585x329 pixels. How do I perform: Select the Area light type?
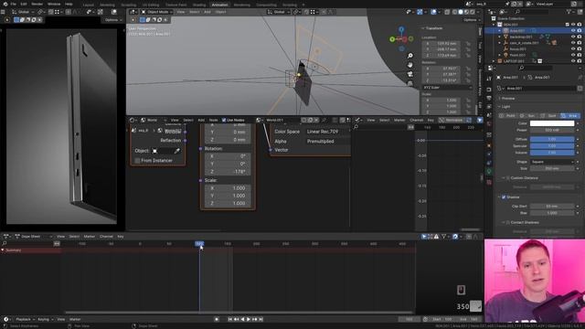pyautogui.click(x=569, y=116)
